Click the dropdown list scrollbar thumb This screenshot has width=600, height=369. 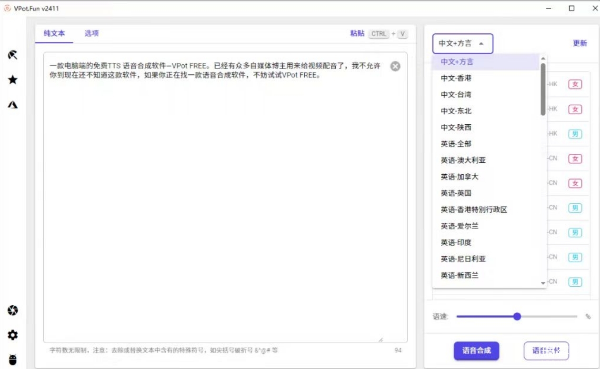[543, 89]
